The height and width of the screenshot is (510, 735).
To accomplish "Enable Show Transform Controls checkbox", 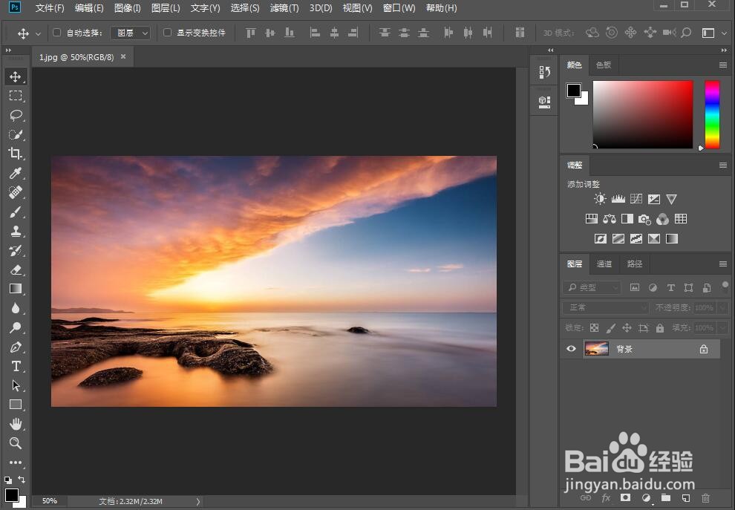I will [x=167, y=33].
